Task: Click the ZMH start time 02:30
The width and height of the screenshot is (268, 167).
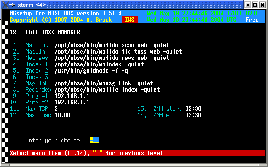Action: tap(193, 108)
